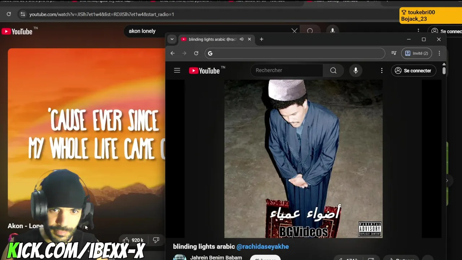Dislike the Akon Lonely video
Image resolution: width=462 pixels, height=260 pixels.
pyautogui.click(x=156, y=240)
